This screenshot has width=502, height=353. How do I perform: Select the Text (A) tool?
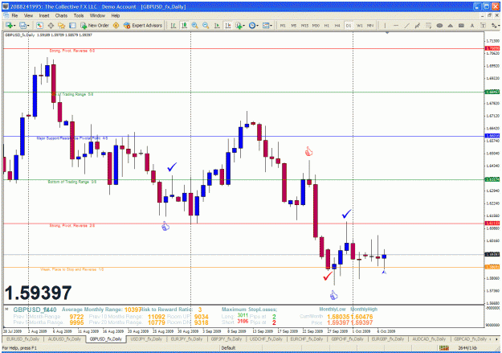click(x=472, y=25)
